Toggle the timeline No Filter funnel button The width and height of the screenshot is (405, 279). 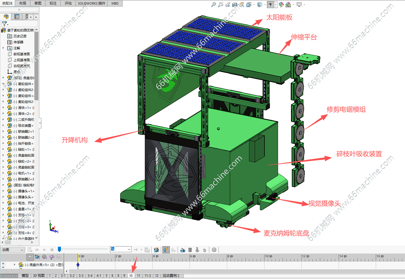tap(30, 257)
